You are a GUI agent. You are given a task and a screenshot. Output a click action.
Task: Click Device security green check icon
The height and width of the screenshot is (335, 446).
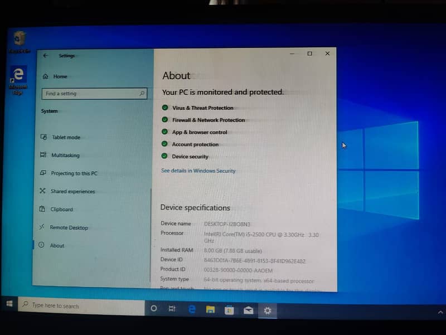click(164, 156)
